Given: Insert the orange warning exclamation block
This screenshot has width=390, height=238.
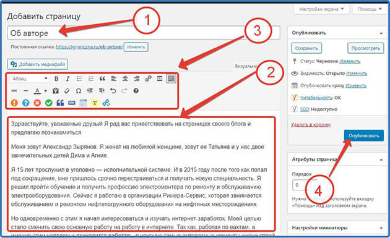Looking at the screenshot, I should (14, 103).
